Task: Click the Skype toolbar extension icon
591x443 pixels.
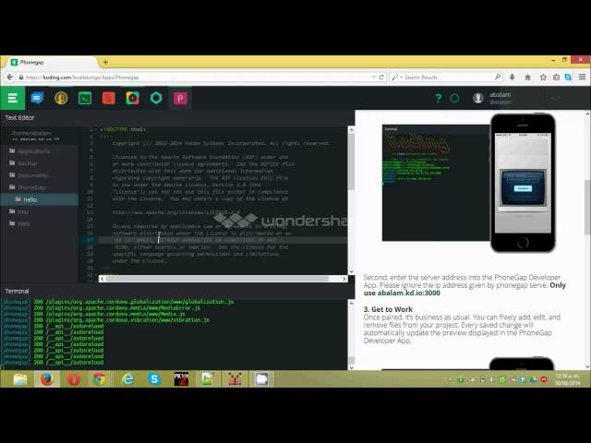Action: tap(569, 78)
